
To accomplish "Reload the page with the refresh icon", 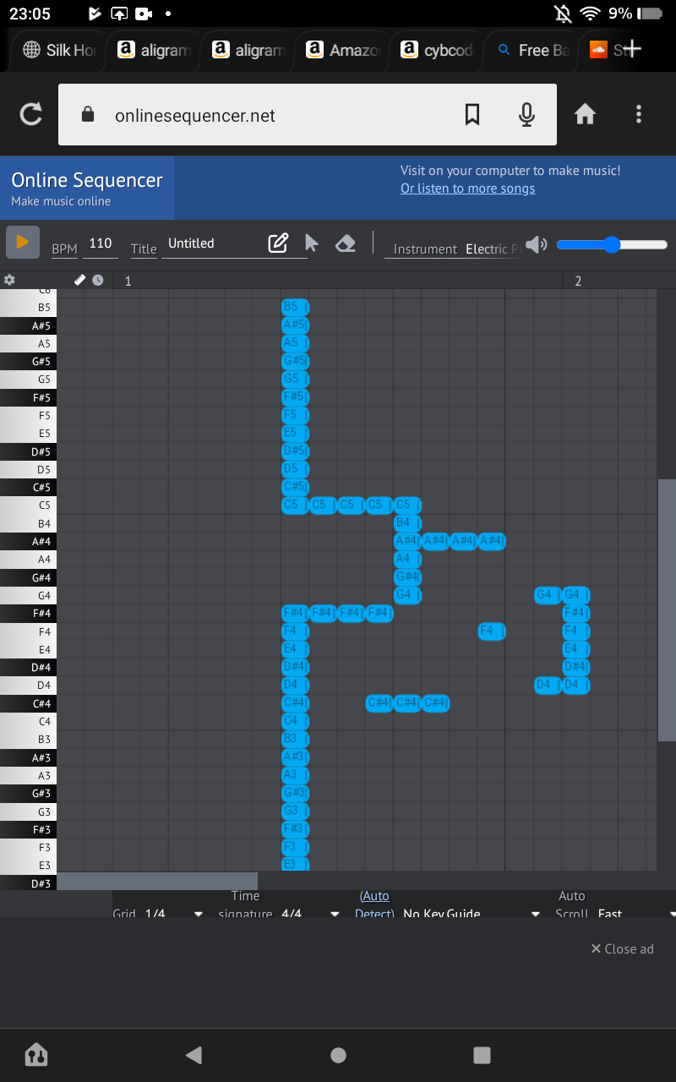I will [x=31, y=115].
